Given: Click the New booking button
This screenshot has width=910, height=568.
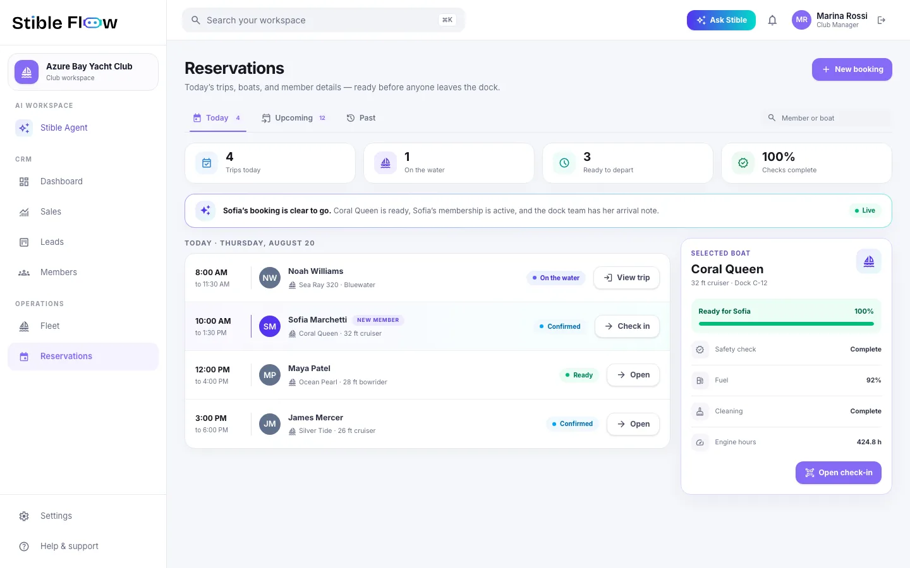Looking at the screenshot, I should pos(852,69).
